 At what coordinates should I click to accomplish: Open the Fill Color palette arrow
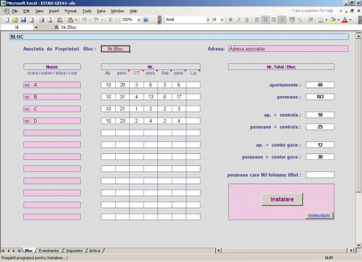tap(338, 20)
